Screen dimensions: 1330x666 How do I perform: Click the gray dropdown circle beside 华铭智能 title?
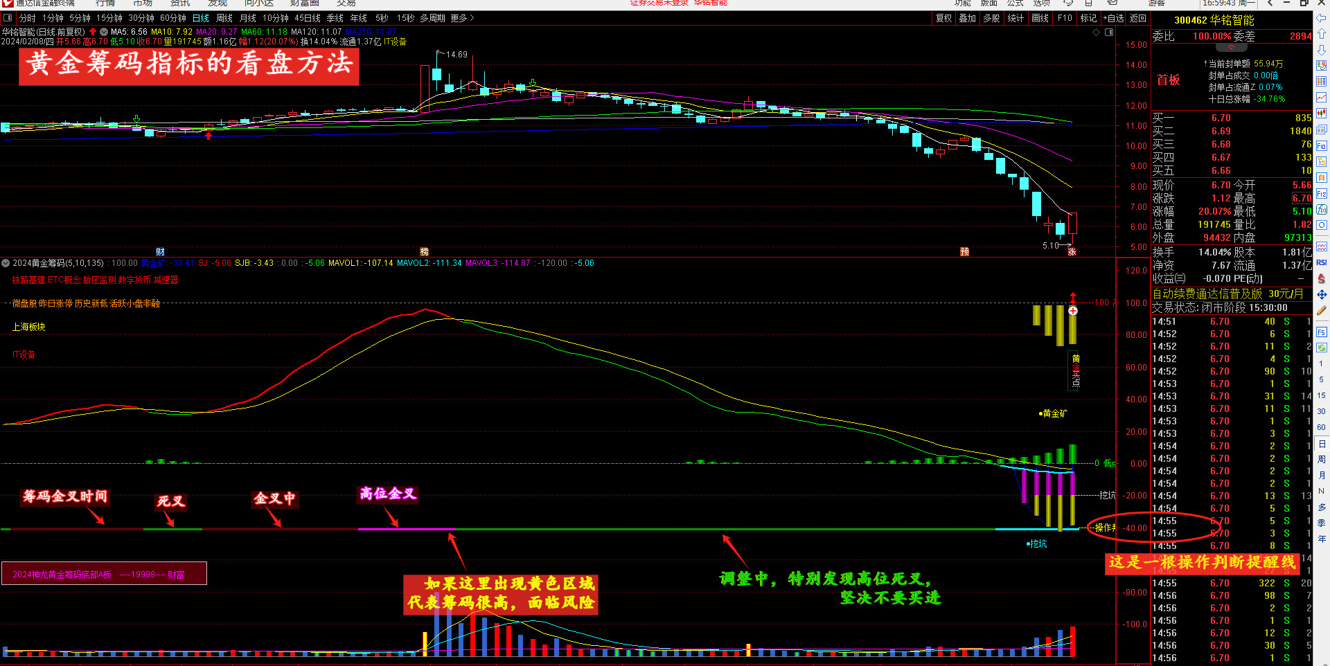pyautogui.click(x=104, y=32)
